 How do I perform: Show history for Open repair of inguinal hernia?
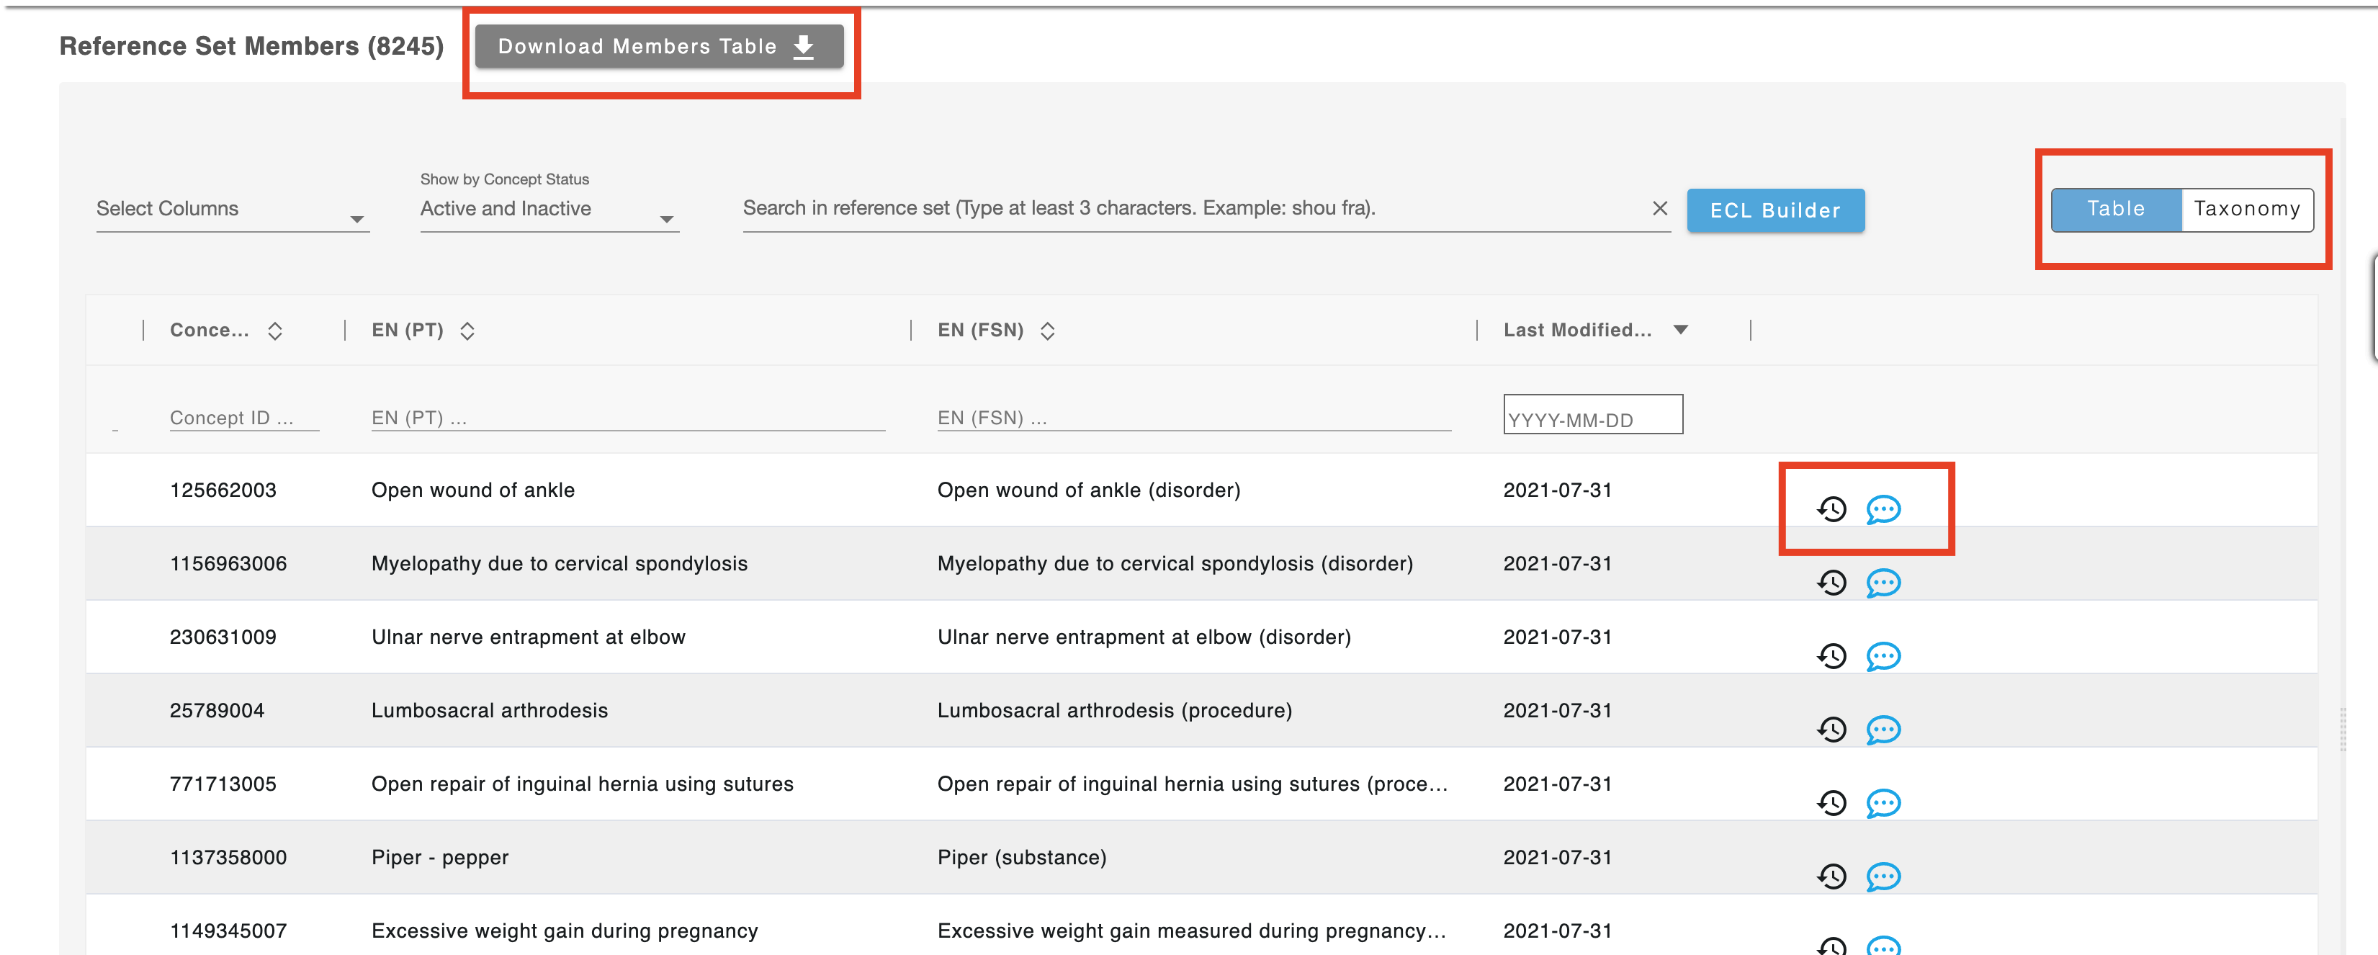pyautogui.click(x=1831, y=802)
